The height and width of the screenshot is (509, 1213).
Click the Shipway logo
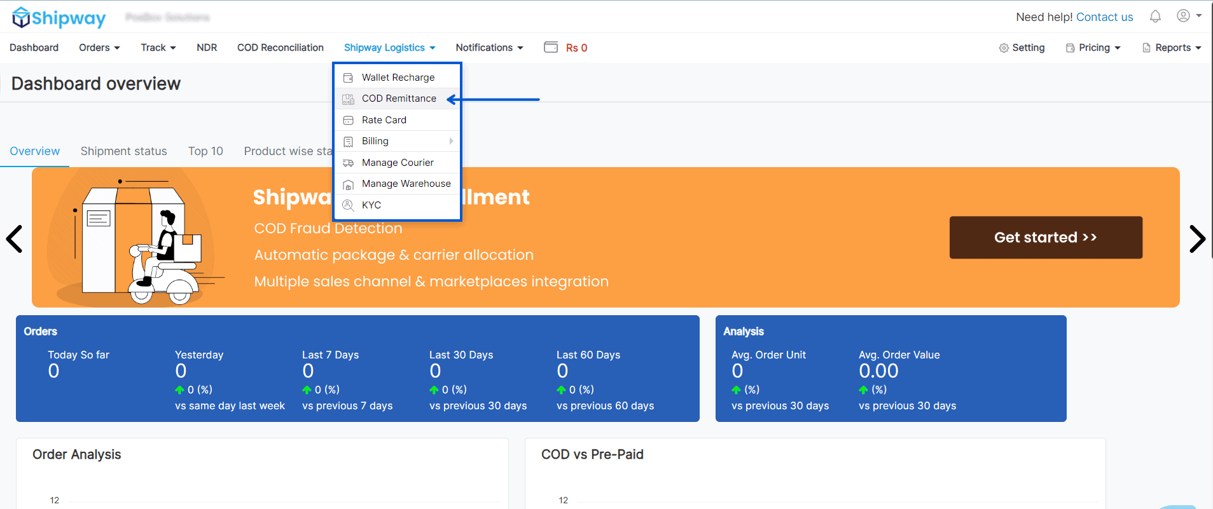[x=59, y=18]
